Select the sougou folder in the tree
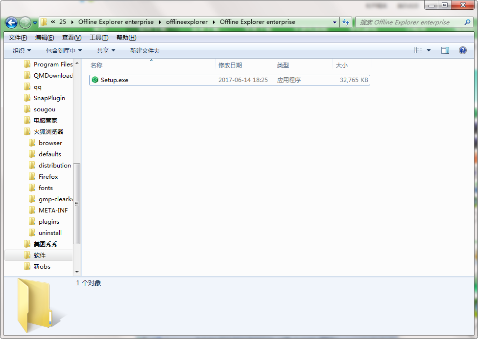The width and height of the screenshot is (478, 339). (40, 109)
